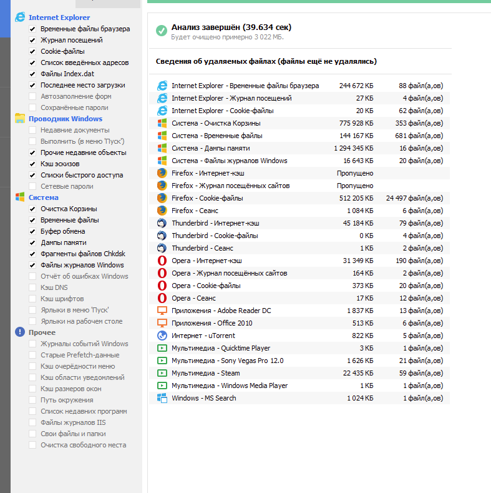Image resolution: width=491 pixels, height=493 pixels.
Task: Select the Проводник Windows section heading
Action: click(66, 119)
